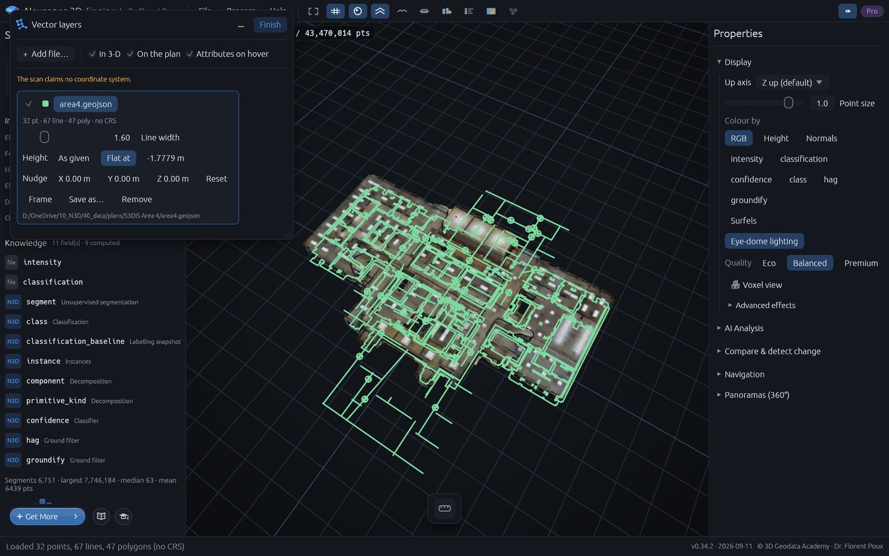Screen dimensions: 889x556
Task: Click the blue bars shapes toolbar icon
Action: [x=446, y=11]
